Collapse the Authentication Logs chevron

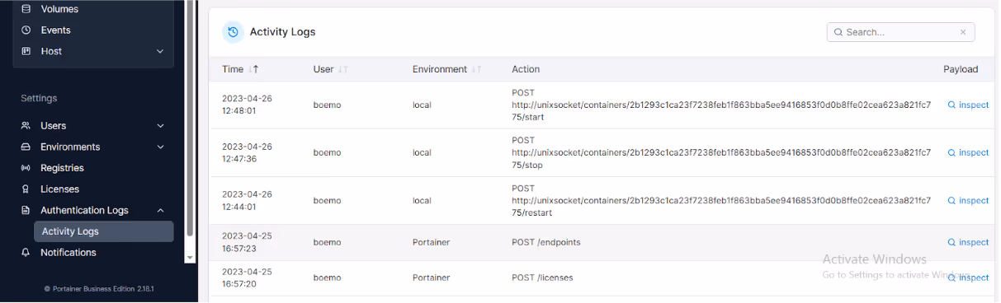click(160, 211)
